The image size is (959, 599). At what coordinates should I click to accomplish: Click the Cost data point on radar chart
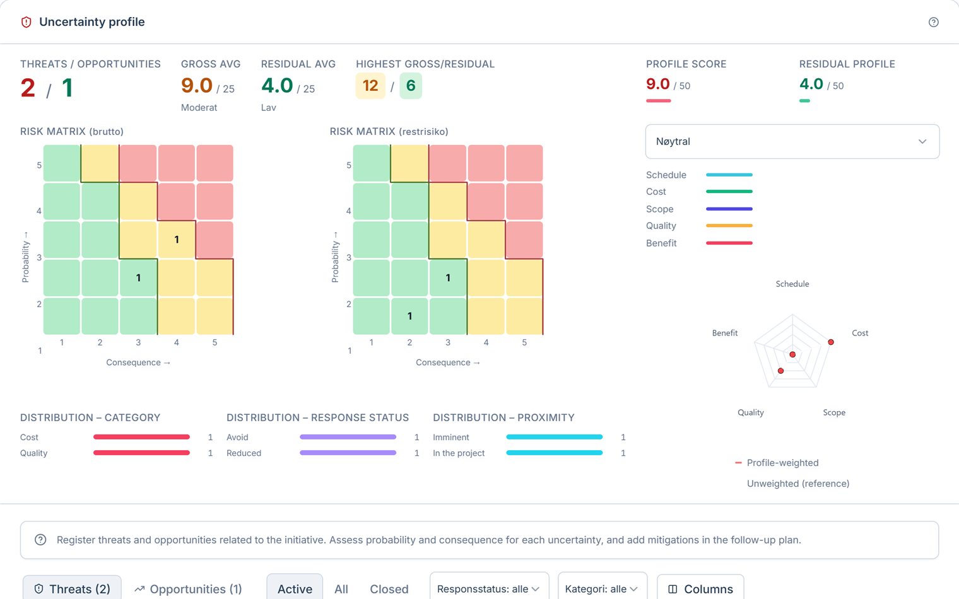(x=831, y=342)
